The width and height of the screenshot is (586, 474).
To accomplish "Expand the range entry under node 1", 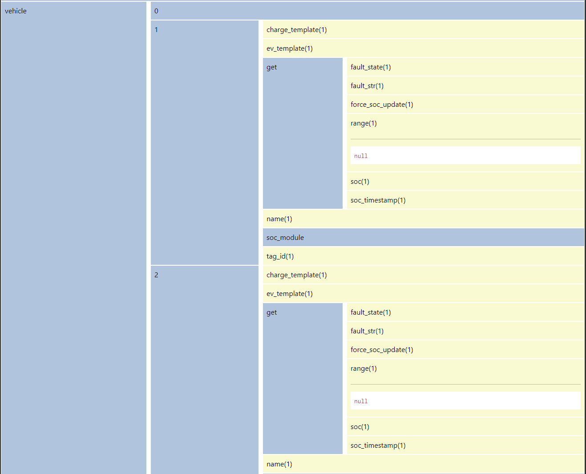I will [363, 123].
